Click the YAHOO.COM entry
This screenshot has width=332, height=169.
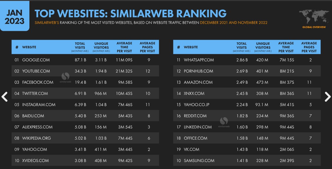(x=34, y=150)
